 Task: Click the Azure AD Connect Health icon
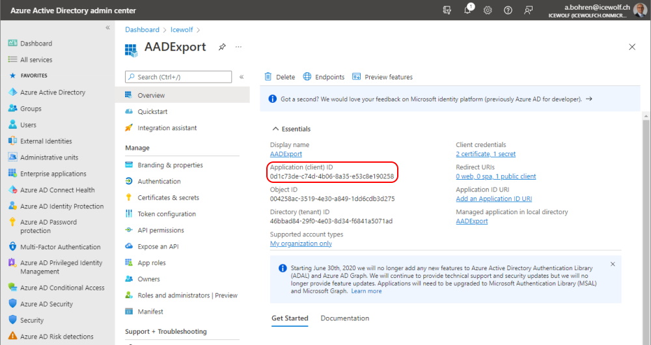coord(12,189)
